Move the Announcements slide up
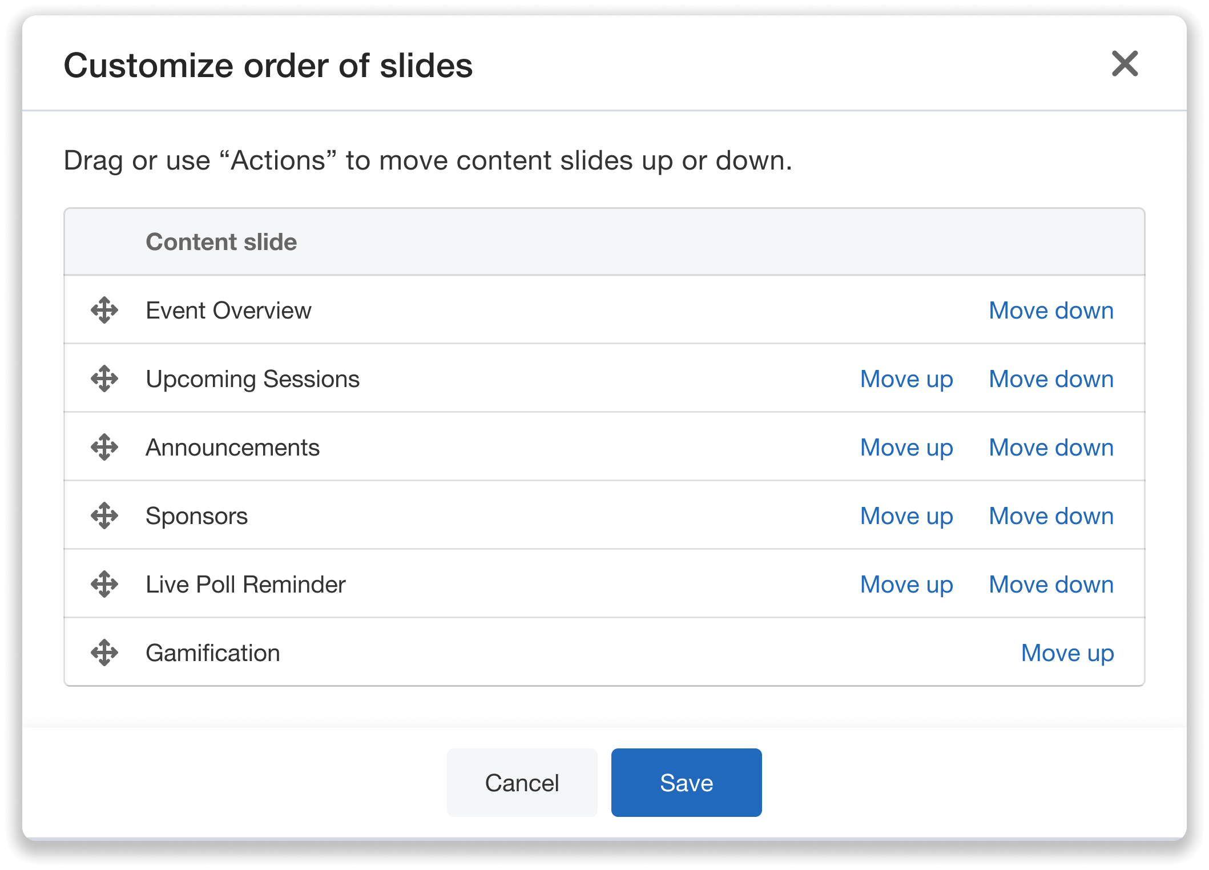This screenshot has width=1209, height=870. coord(906,447)
